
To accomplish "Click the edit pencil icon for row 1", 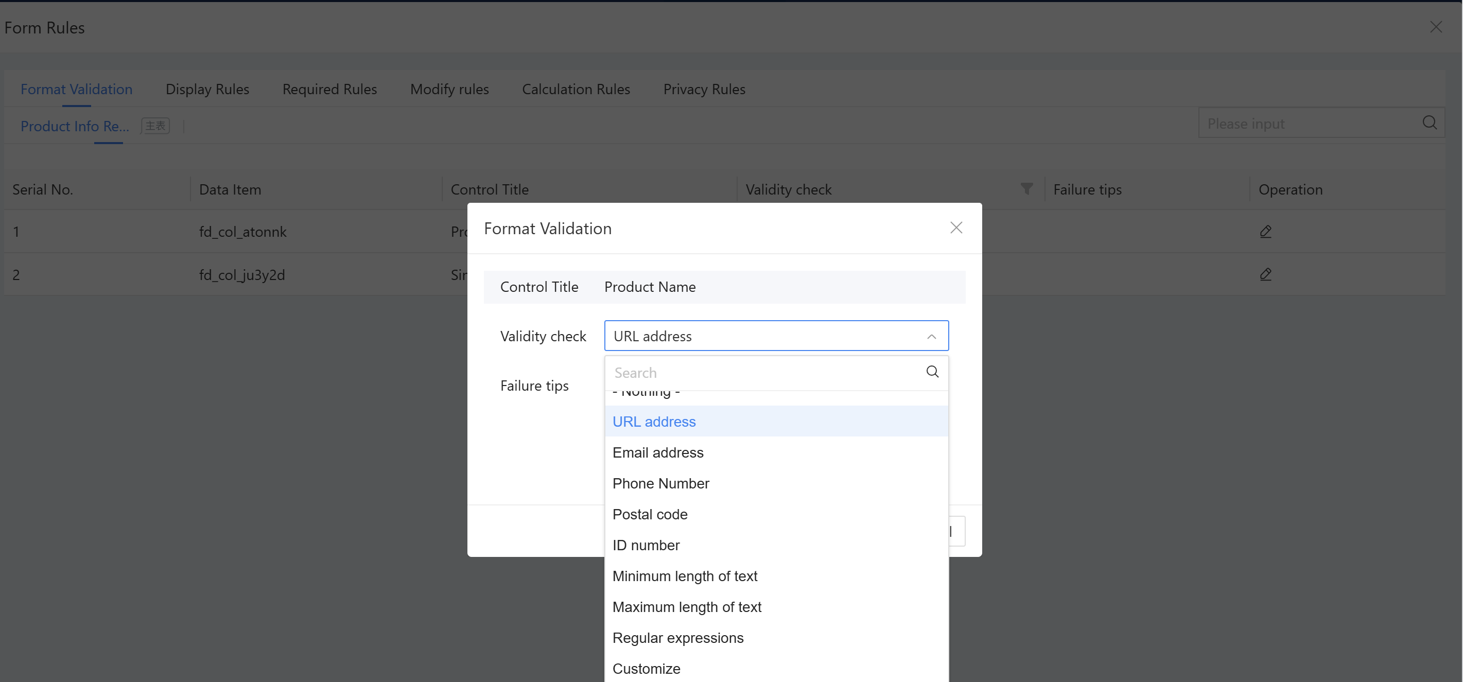I will point(1265,232).
